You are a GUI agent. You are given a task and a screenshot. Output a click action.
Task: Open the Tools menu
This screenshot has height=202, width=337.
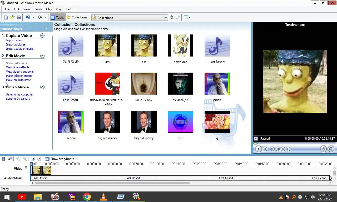pos(38,9)
